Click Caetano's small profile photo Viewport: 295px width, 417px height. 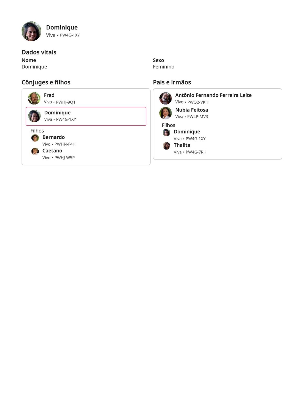click(35, 151)
